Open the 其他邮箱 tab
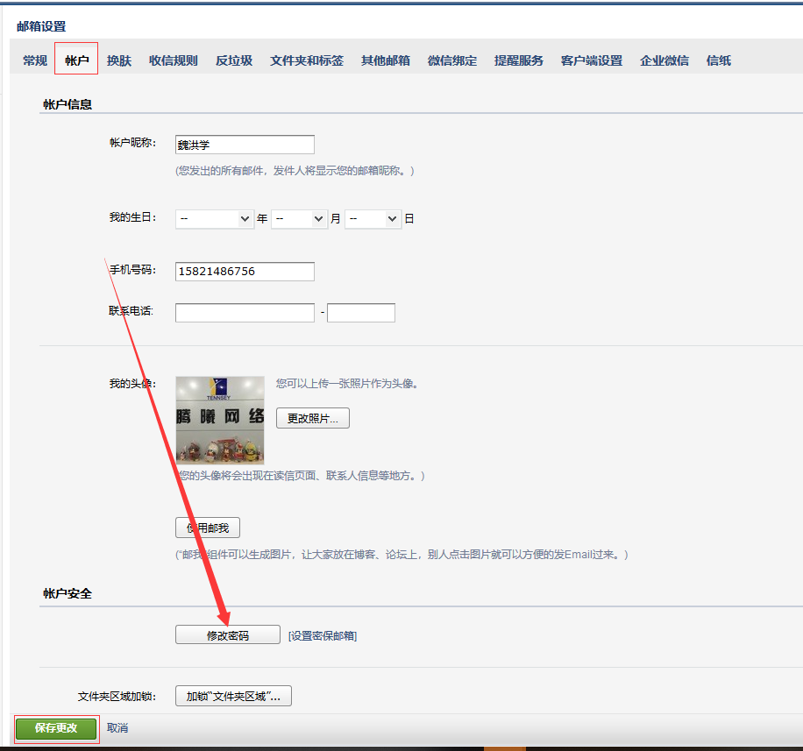 pyautogui.click(x=384, y=60)
